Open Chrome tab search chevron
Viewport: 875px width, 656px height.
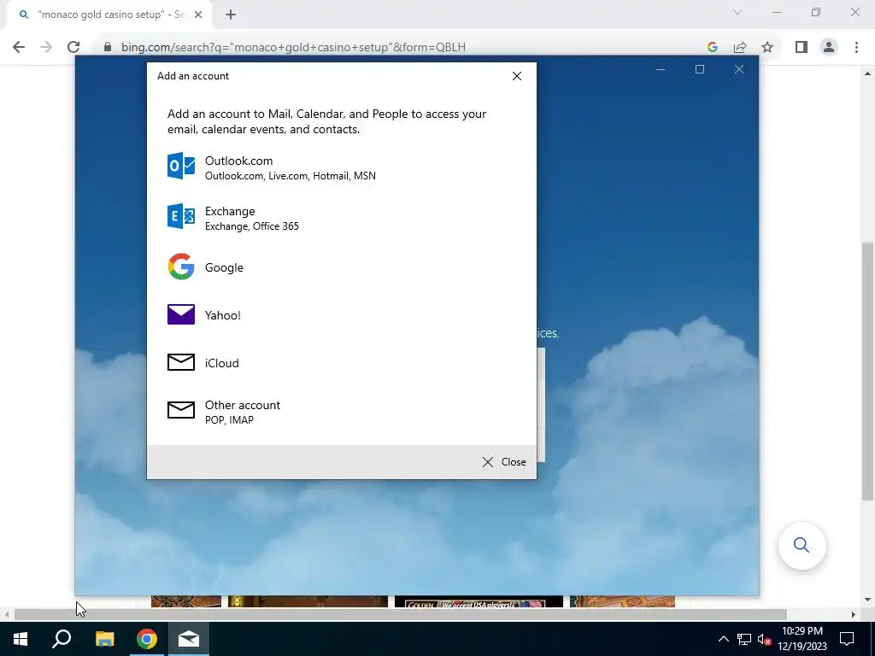click(737, 12)
